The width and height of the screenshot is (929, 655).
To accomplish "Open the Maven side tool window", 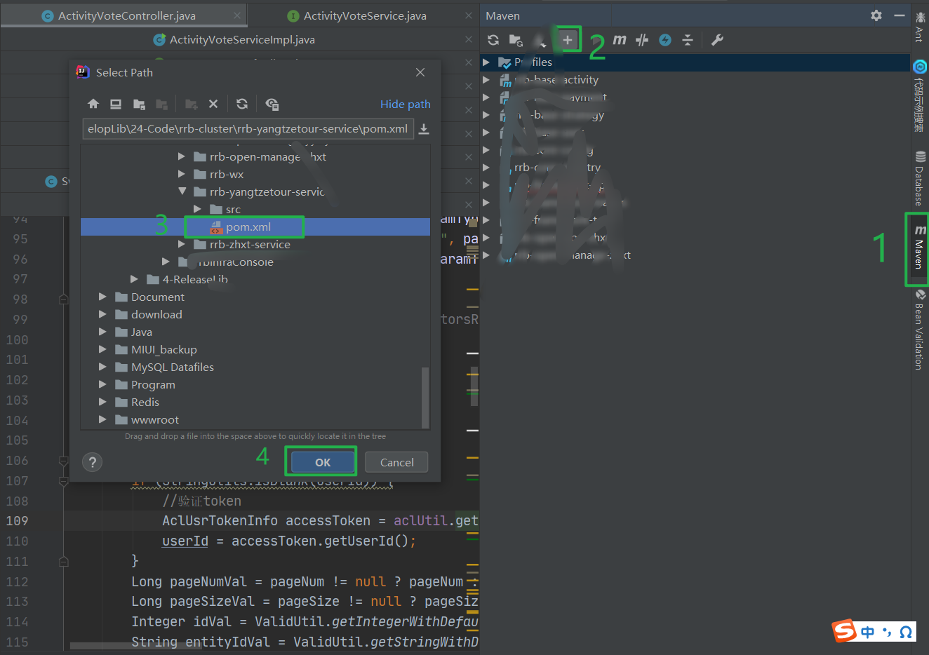I will coord(919,248).
